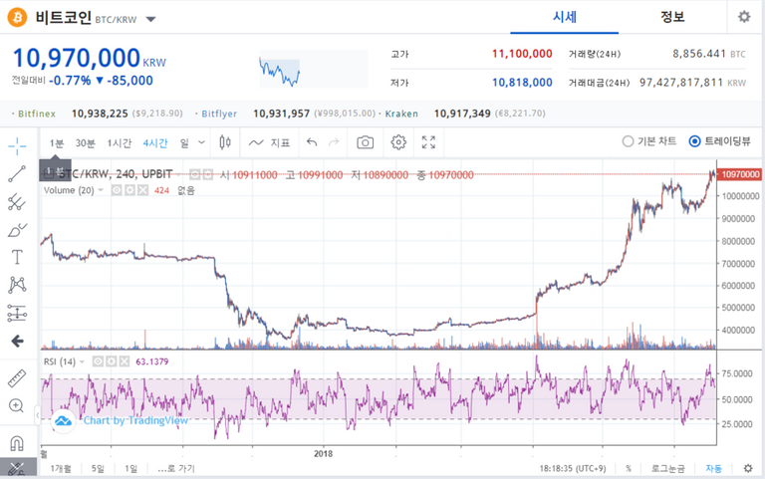765x479 pixels.
Task: Click the 18:18:35 (UTC+9) timezone selector
Action: click(x=573, y=469)
